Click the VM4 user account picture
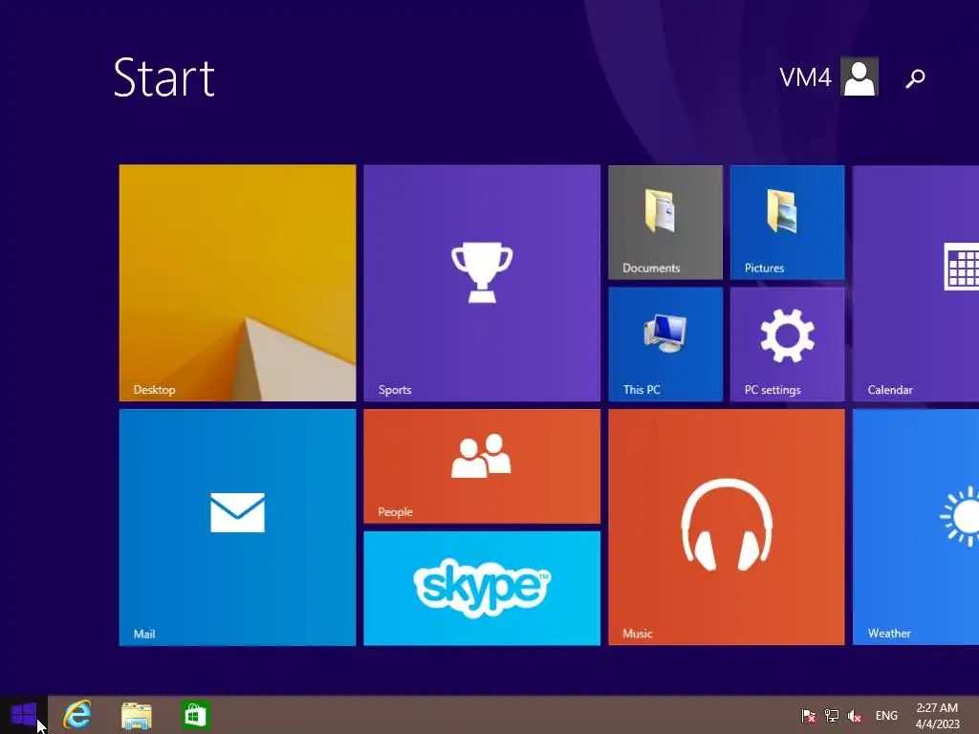Viewport: 979px width, 734px height. 859,76
